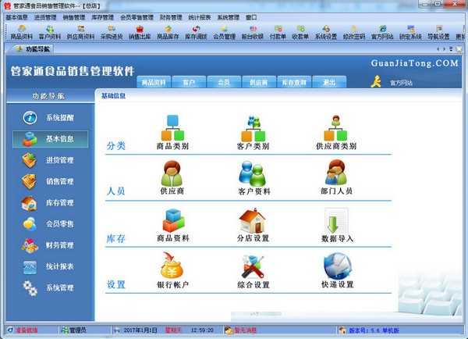Image resolution: width=468 pixels, height=339 pixels.
Task: Open 分店设置 branch store settings
Action: coord(252,221)
